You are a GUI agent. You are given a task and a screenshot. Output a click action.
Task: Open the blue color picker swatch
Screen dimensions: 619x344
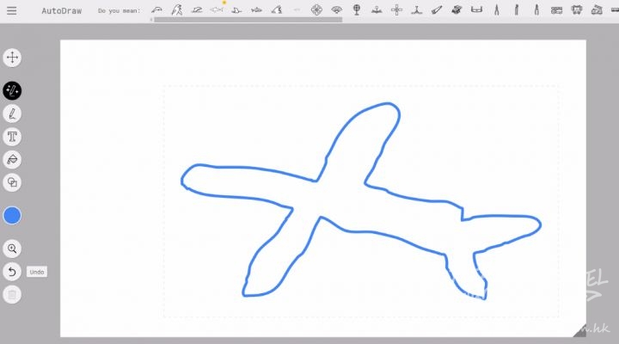pyautogui.click(x=12, y=215)
